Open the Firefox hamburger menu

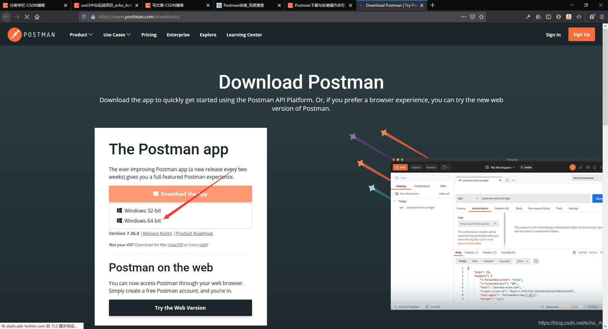pyautogui.click(x=602, y=17)
